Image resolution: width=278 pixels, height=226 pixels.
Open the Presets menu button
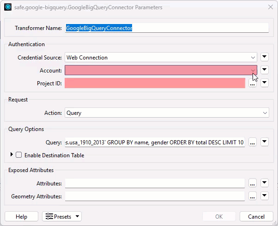pos(62,216)
